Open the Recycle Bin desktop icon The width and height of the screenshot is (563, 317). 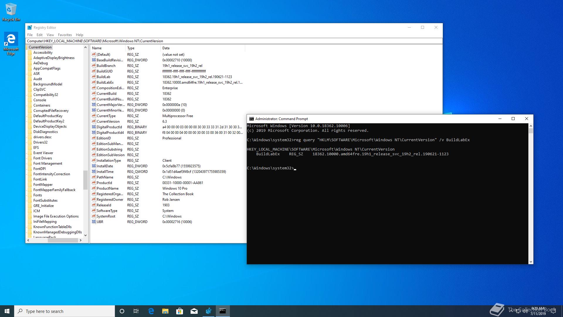click(11, 12)
